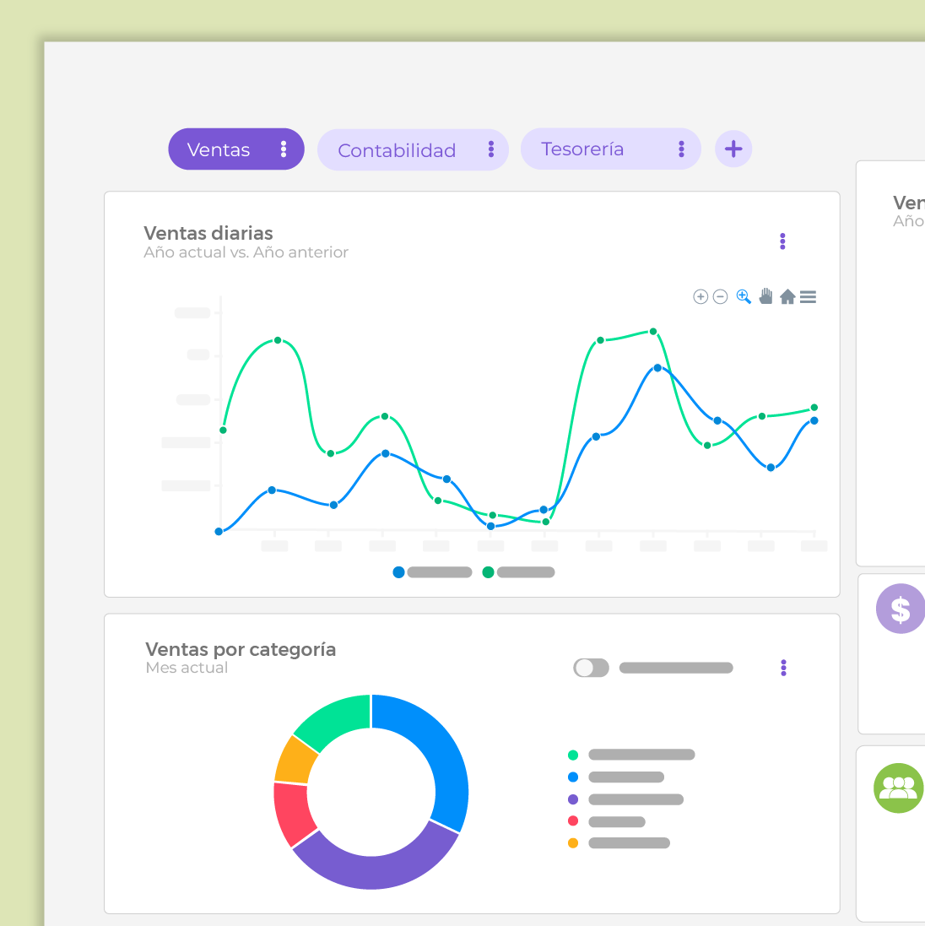
Task: Click the green people group icon
Action: pos(899,788)
